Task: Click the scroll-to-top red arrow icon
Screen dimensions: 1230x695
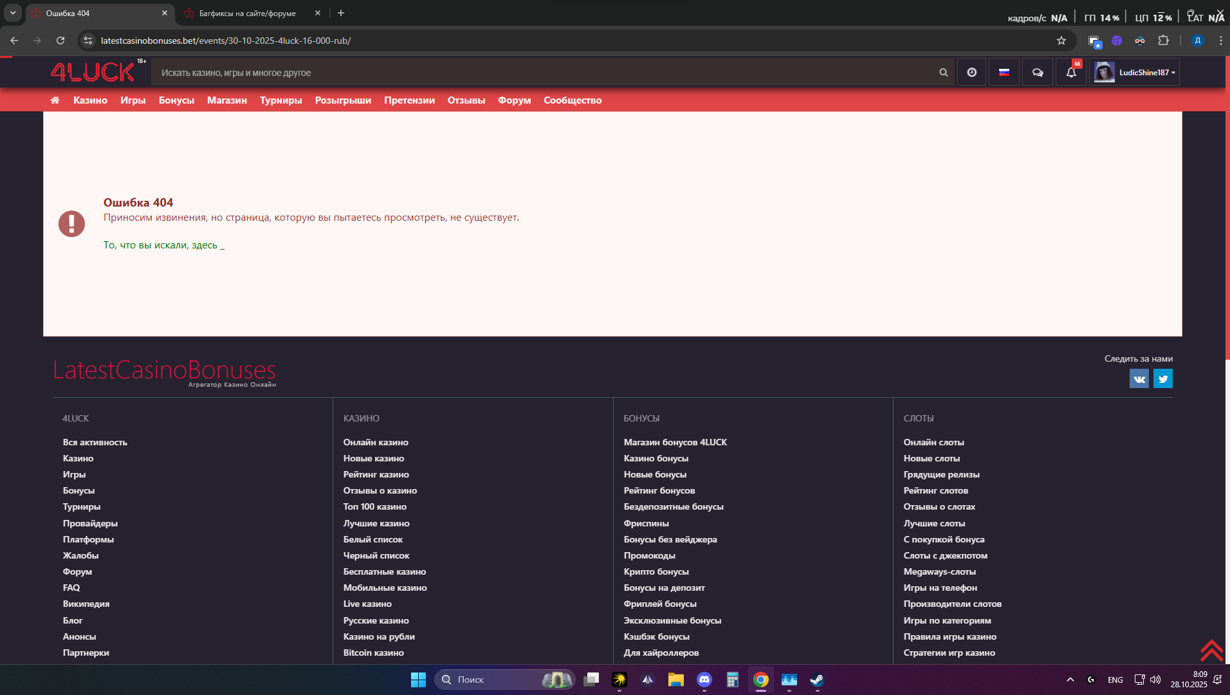Action: point(1211,651)
